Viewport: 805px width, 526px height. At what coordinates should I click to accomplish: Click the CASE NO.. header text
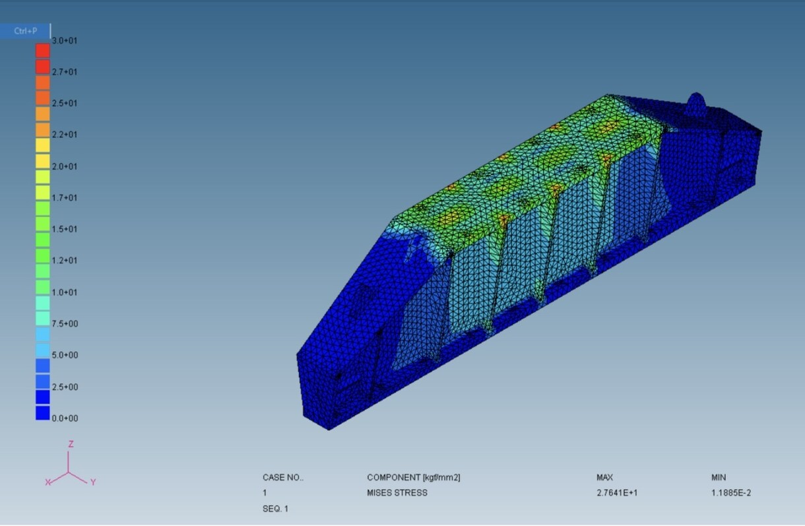click(x=284, y=477)
